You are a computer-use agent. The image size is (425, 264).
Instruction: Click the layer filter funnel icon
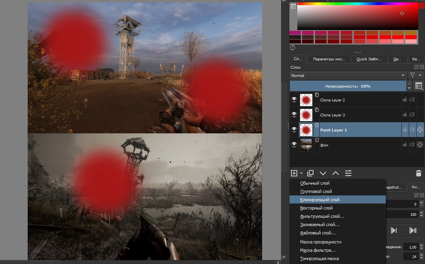412,75
